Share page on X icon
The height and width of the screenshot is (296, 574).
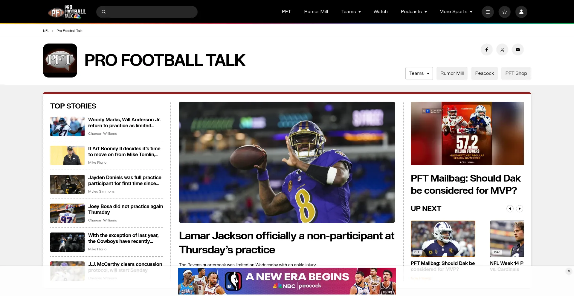pos(502,49)
